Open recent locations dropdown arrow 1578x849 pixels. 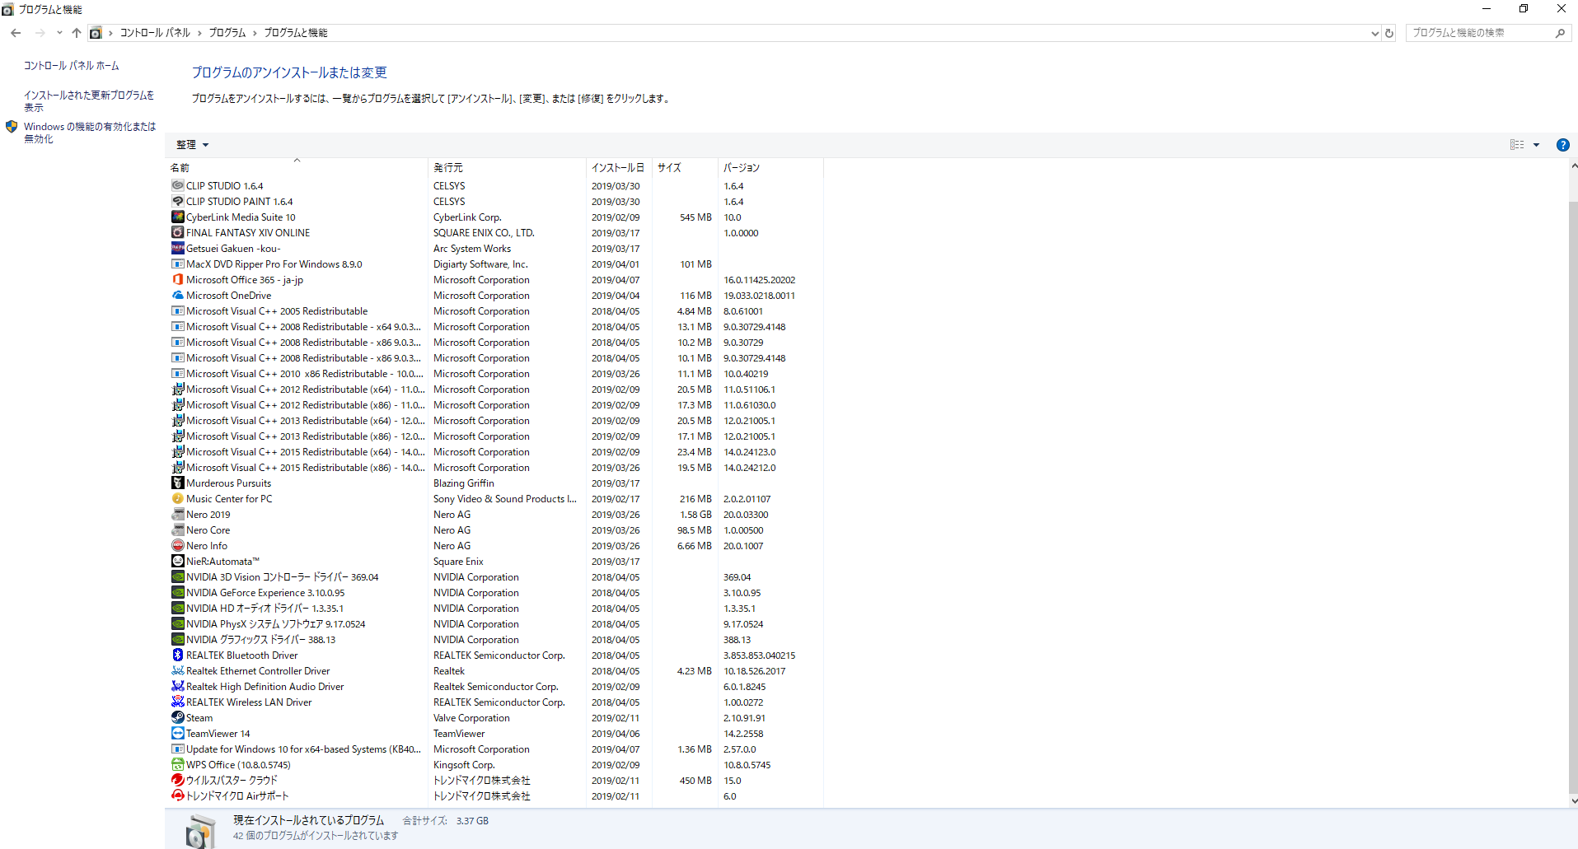59,33
